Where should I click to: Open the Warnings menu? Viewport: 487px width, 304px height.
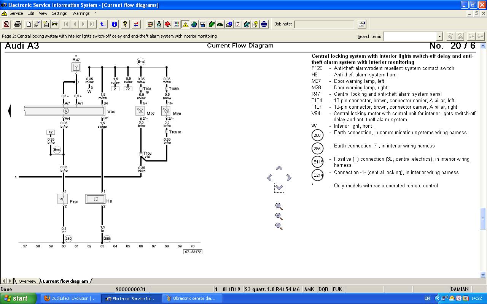81,13
